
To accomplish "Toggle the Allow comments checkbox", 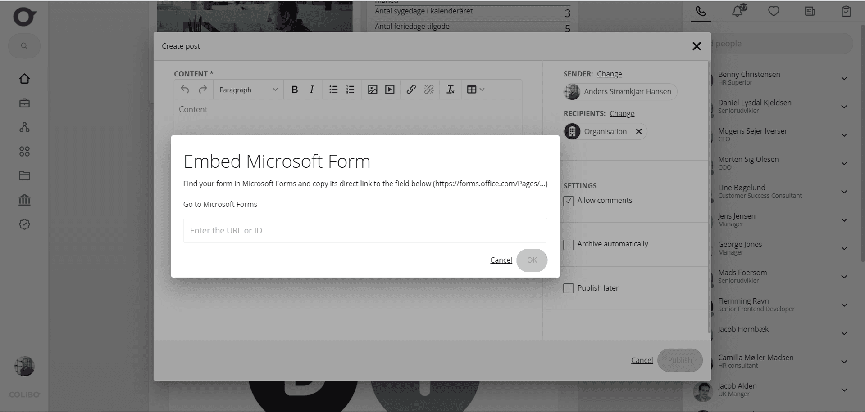I will coord(569,201).
